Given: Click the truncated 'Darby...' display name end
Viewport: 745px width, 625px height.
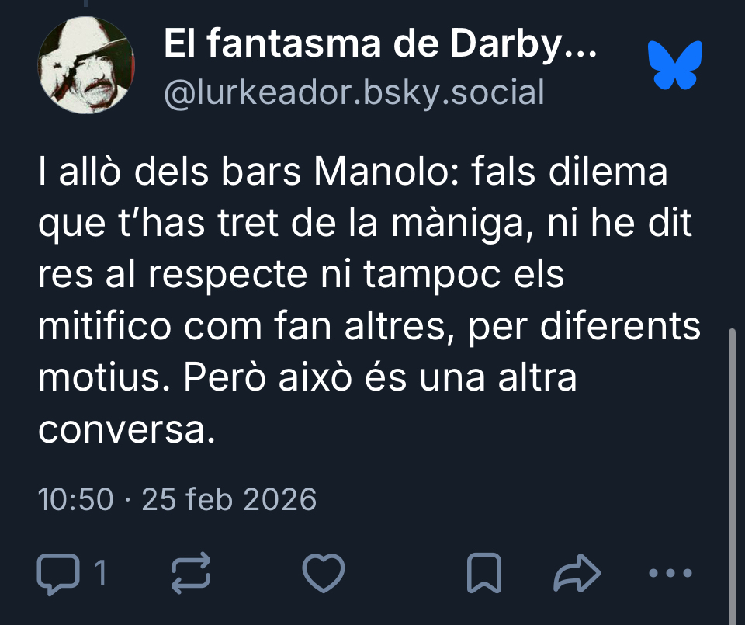Looking at the screenshot, I should pyautogui.click(x=523, y=44).
